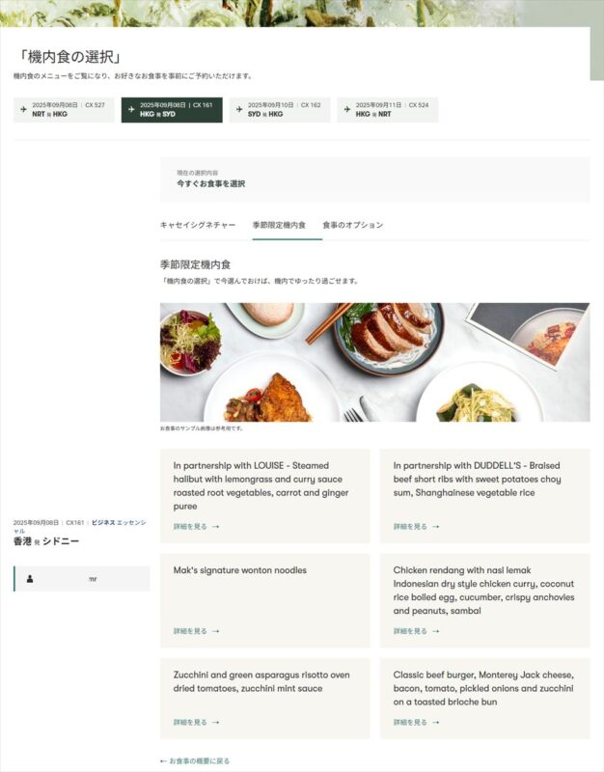
Task: Click airplane icon on NRT HKG CX 527 tab
Action: [23, 109]
